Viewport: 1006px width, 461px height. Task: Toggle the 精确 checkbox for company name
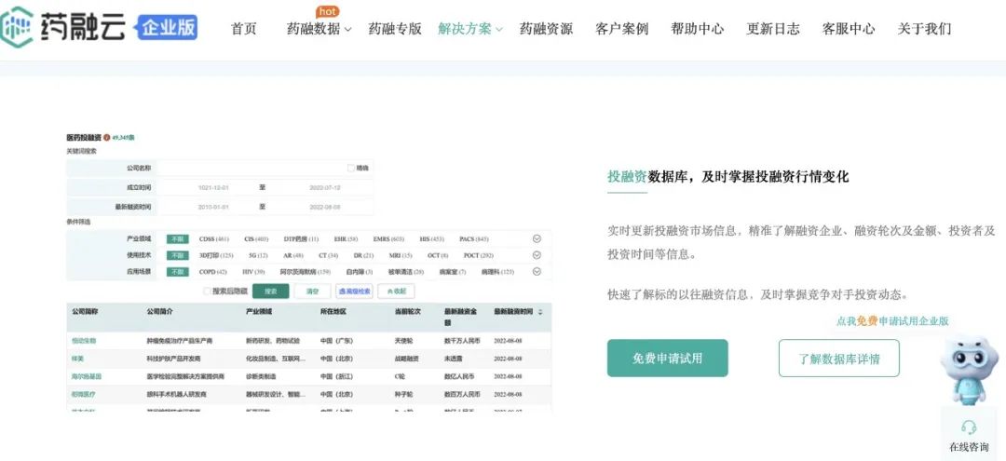coord(351,168)
